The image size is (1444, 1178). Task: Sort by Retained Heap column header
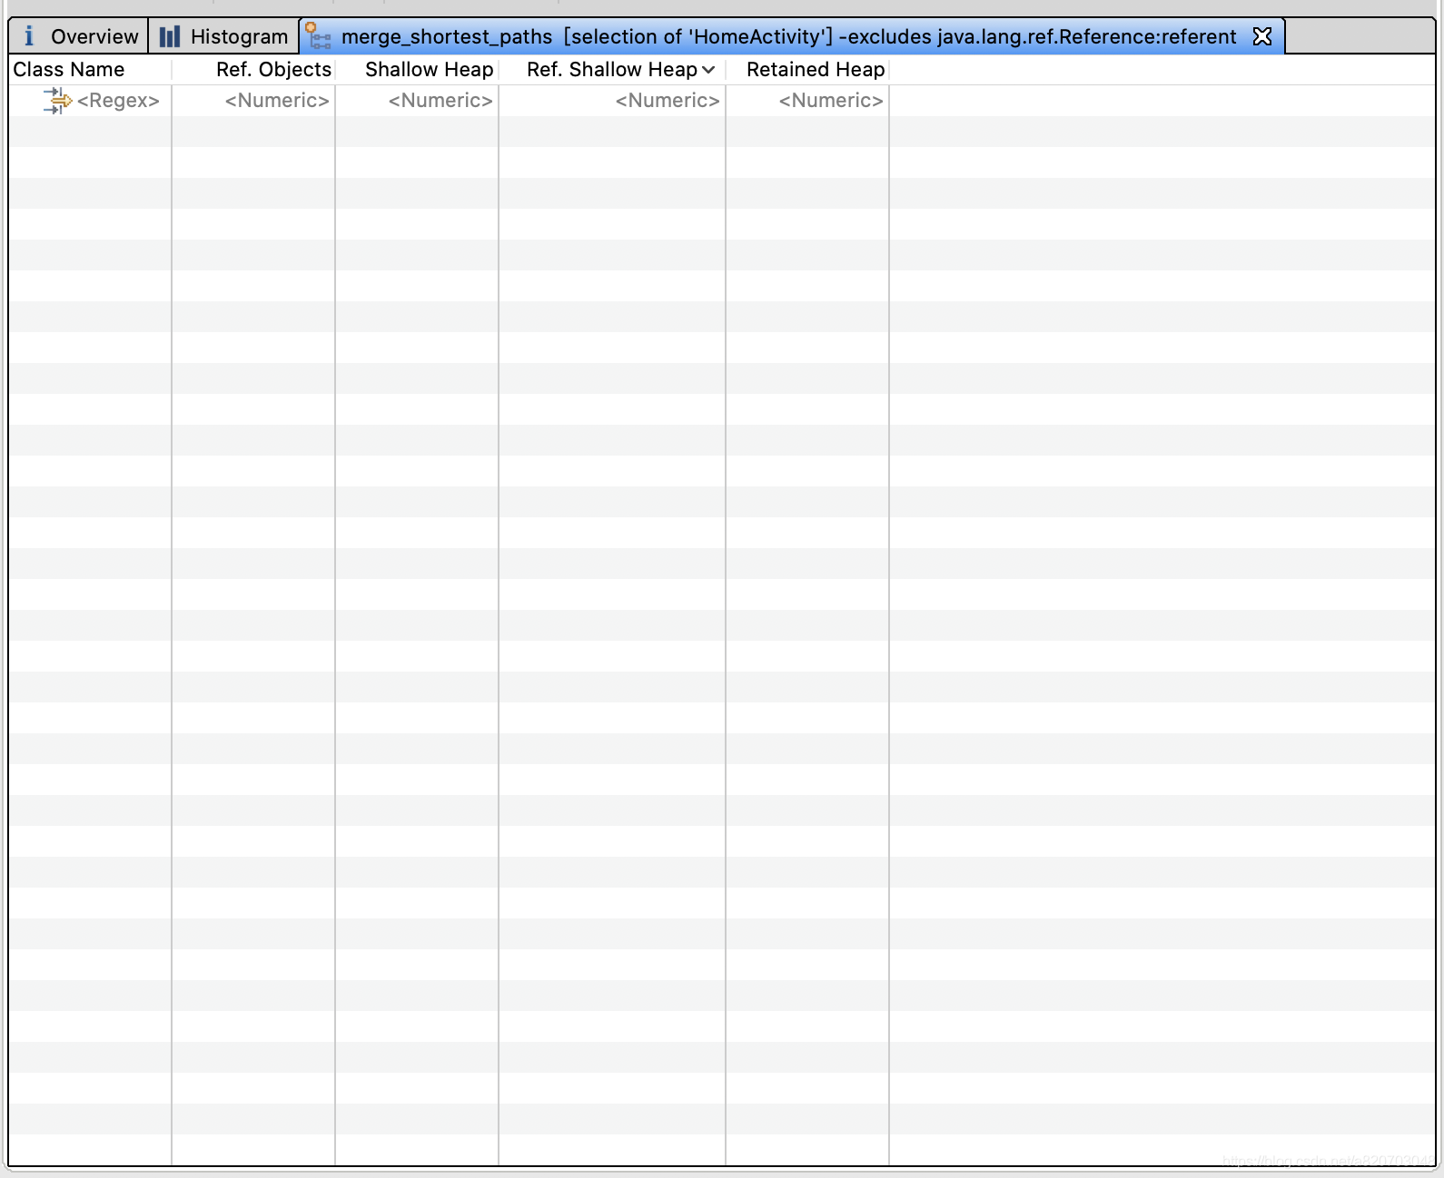(x=807, y=70)
